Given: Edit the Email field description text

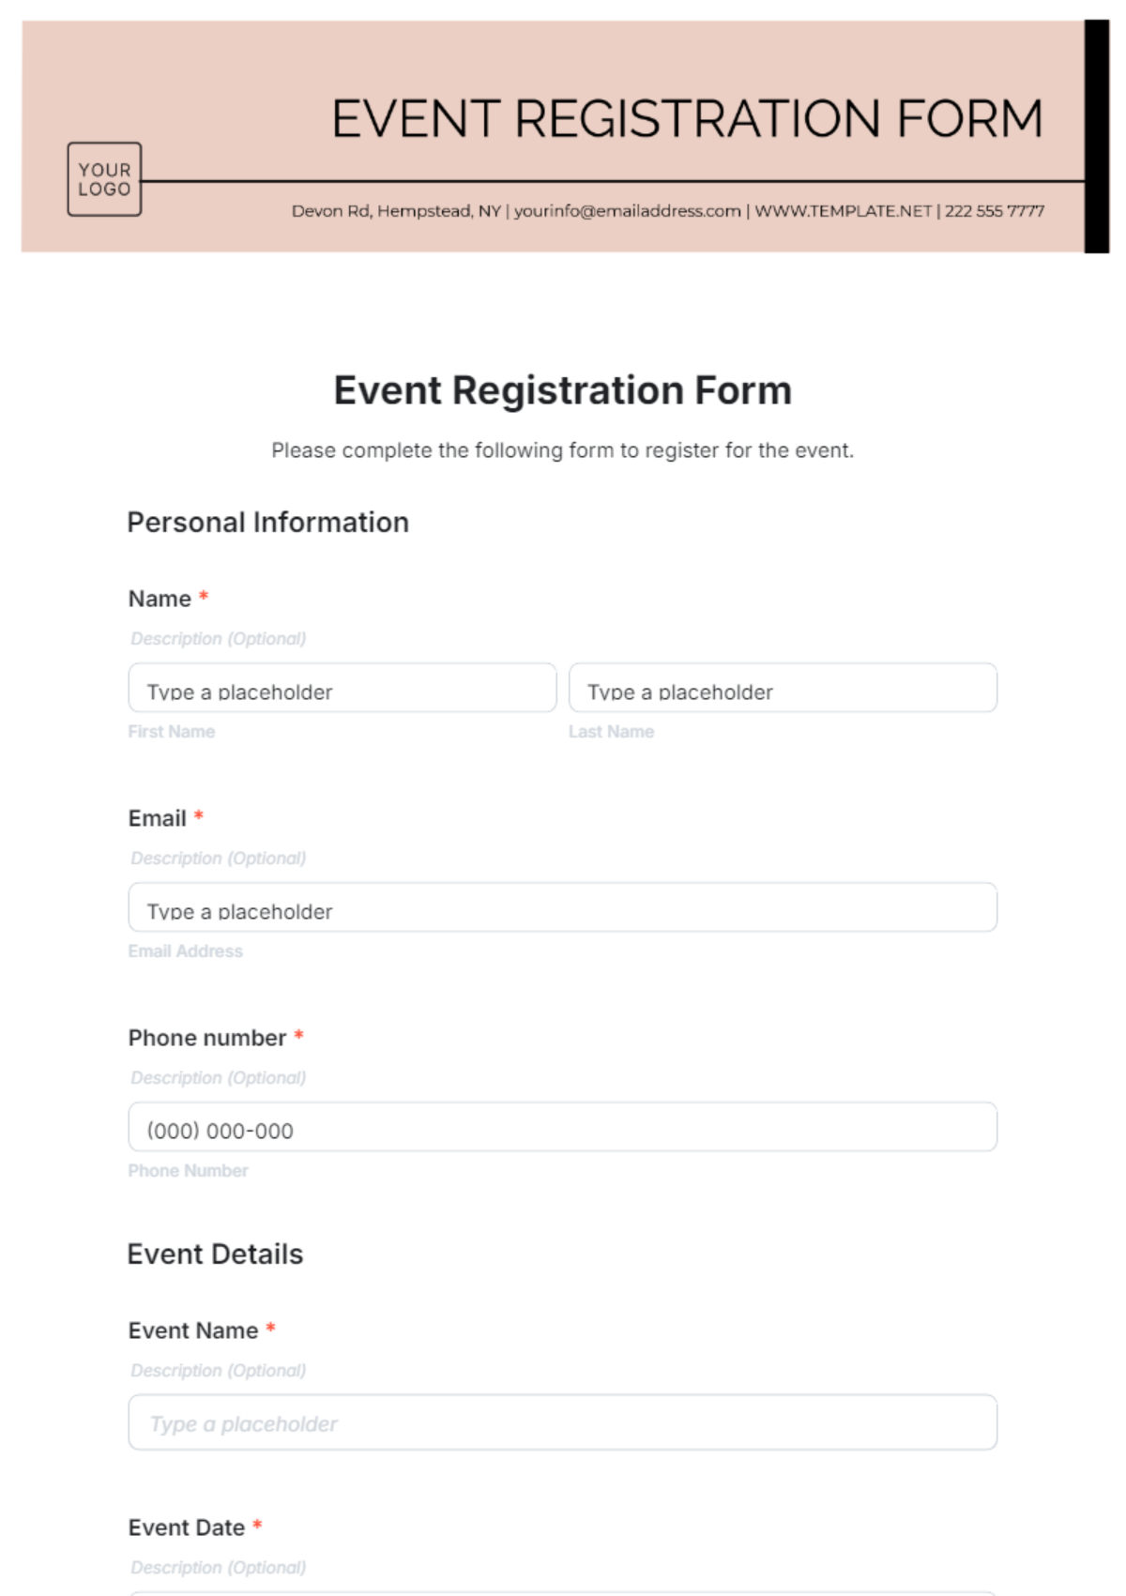Looking at the screenshot, I should 219,859.
